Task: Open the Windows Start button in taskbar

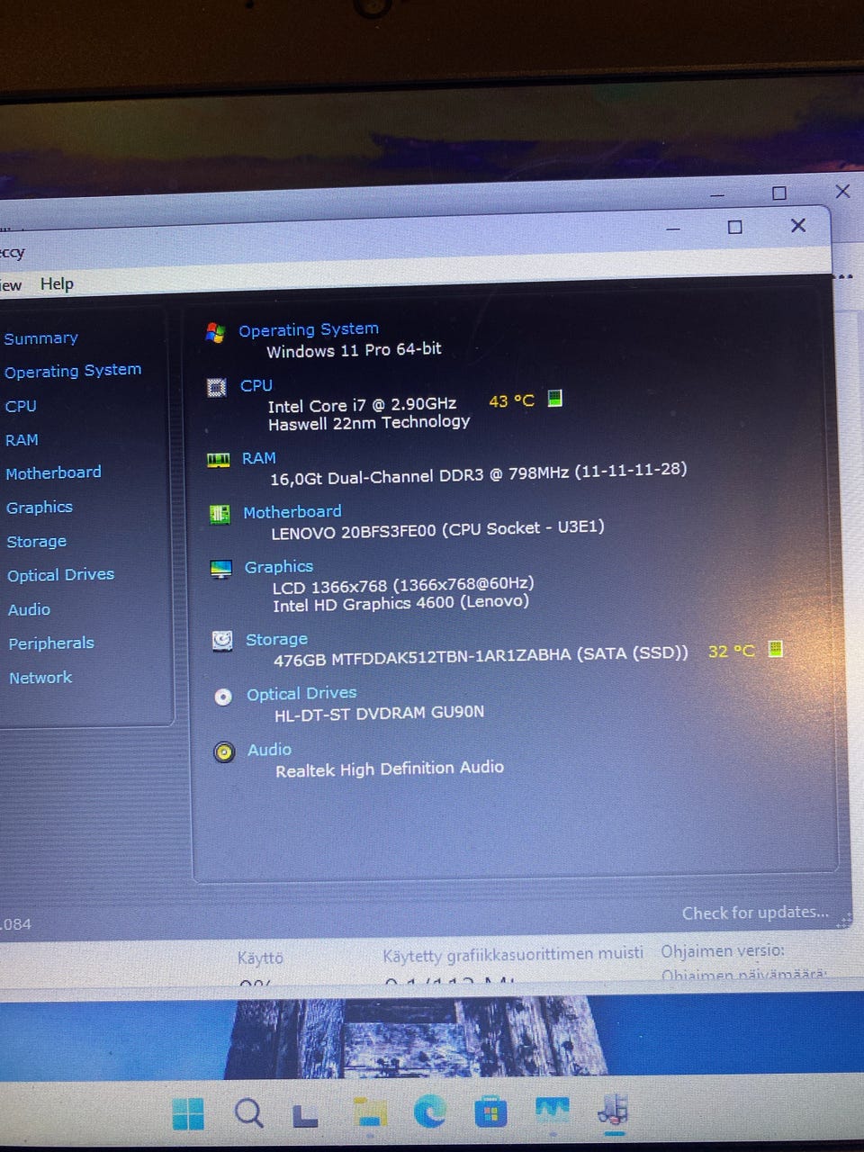Action: [x=188, y=1113]
